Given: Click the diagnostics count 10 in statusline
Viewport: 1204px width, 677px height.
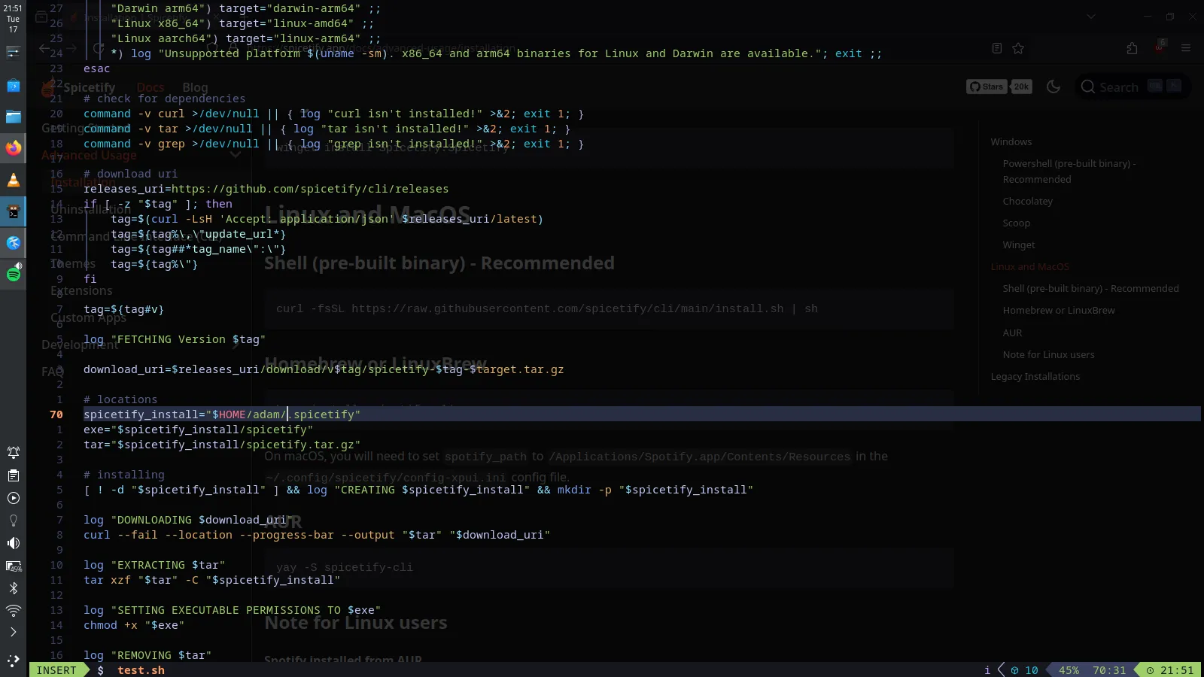Looking at the screenshot, I should (1025, 670).
